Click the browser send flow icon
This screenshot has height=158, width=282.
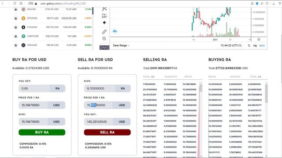[262, 4]
